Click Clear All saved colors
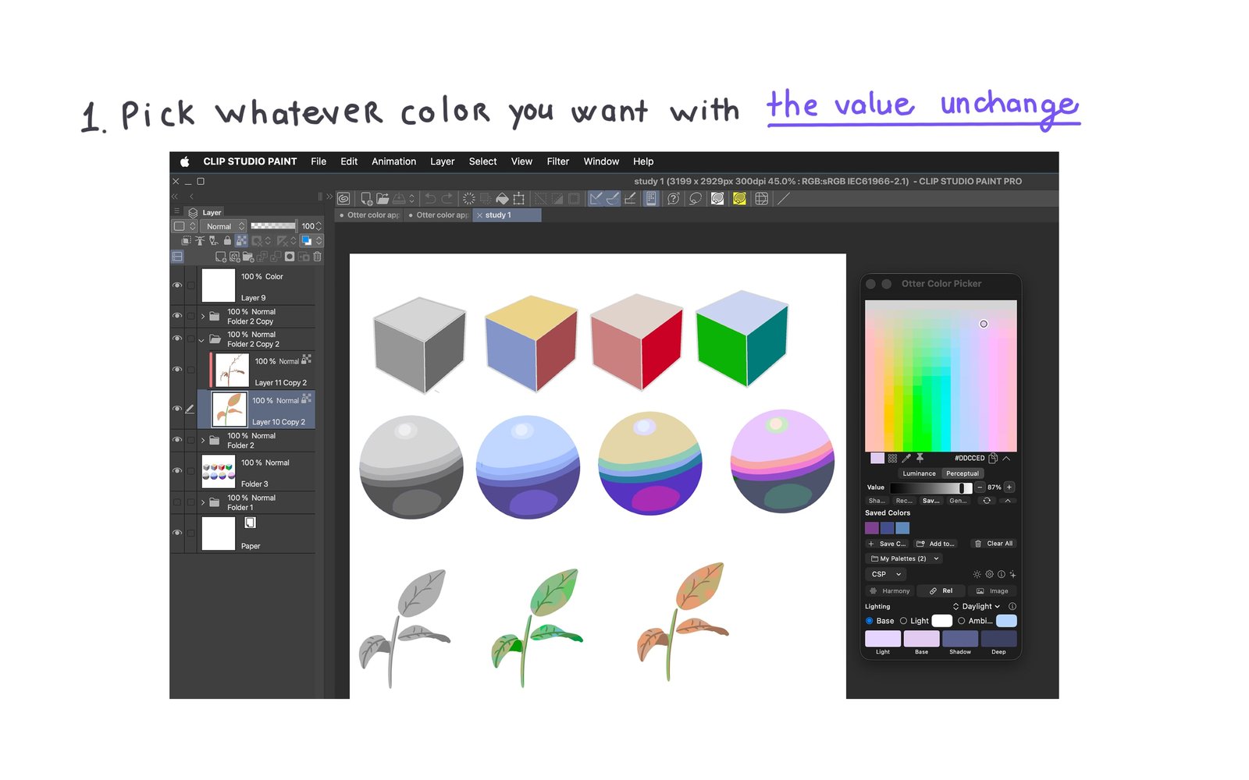This screenshot has width=1249, height=780. 994,544
